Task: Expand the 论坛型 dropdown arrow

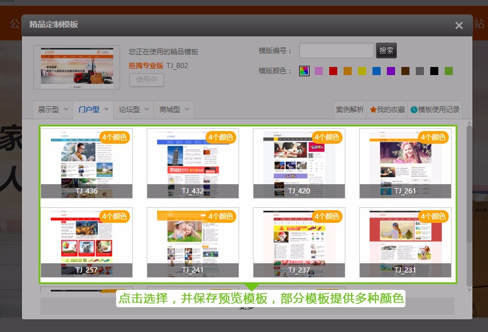Action: pos(147,110)
